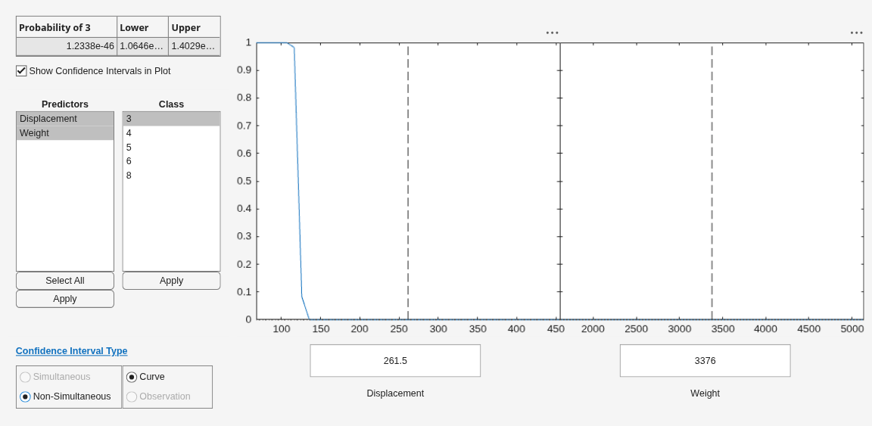Select Weight in the Predictors list
The height and width of the screenshot is (426, 872).
(x=65, y=133)
